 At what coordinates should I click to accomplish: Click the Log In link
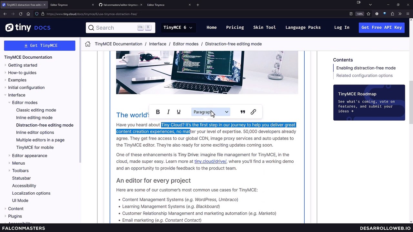(342, 27)
